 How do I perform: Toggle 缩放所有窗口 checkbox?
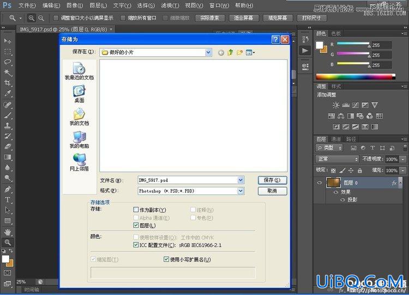tap(123, 18)
